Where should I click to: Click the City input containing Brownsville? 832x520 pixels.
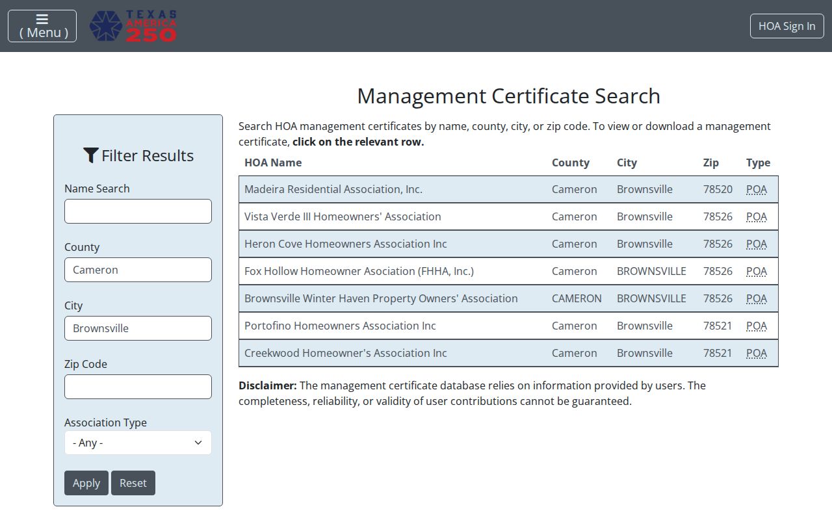(138, 328)
